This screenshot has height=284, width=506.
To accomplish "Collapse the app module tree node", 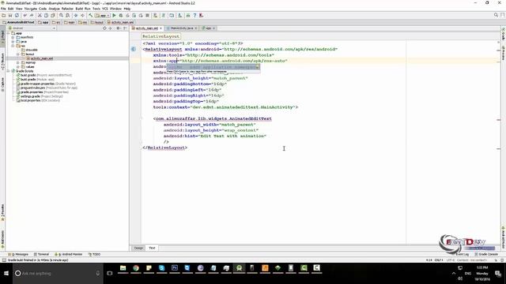I will 9,33.
